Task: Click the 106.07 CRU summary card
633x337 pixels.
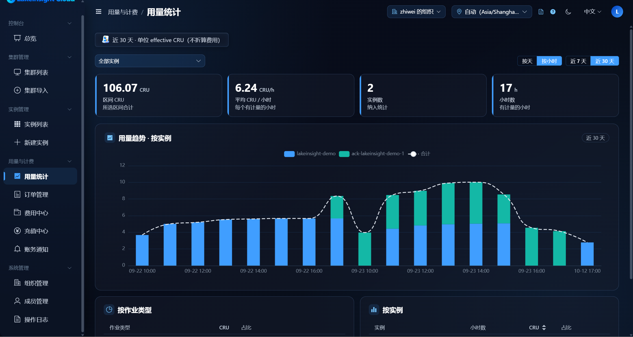Action: tap(159, 95)
